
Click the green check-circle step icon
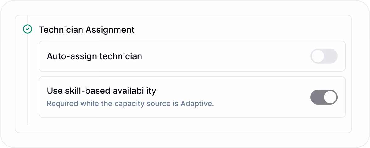[27, 29]
